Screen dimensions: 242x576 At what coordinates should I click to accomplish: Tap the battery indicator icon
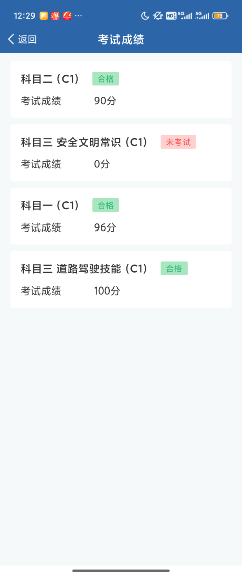(x=220, y=16)
